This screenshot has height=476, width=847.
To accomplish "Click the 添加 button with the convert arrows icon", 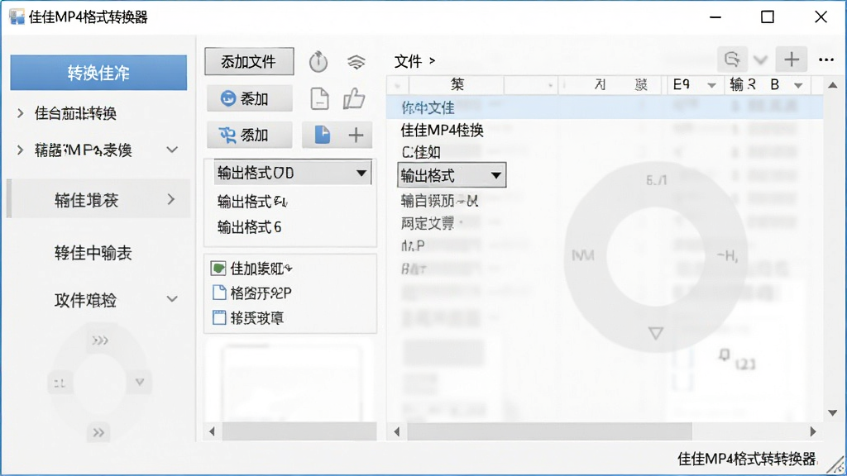I will pos(250,135).
